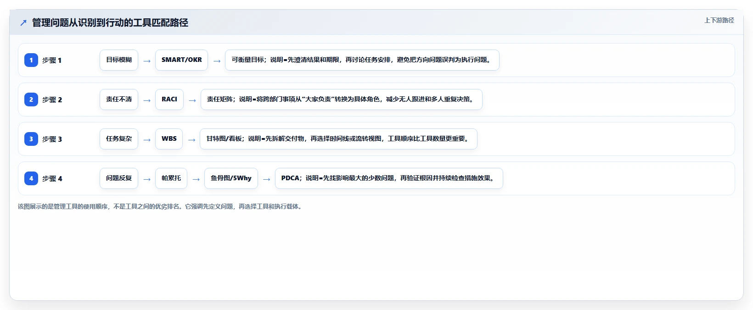Click the 责任矩阵 description box
This screenshot has width=753, height=310.
(341, 100)
